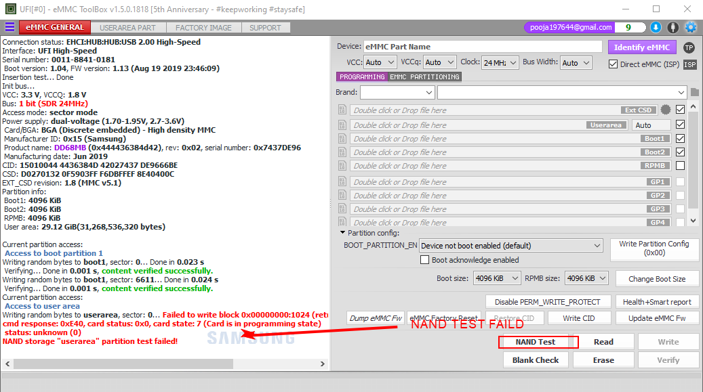This screenshot has height=392, width=703.
Task: Open the RPMB size dropdown
Action: [586, 278]
